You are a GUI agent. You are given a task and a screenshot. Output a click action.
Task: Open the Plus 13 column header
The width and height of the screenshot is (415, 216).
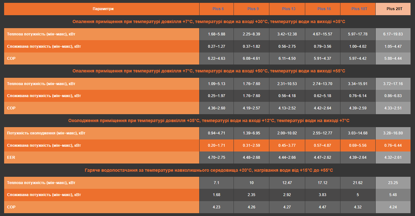click(289, 9)
